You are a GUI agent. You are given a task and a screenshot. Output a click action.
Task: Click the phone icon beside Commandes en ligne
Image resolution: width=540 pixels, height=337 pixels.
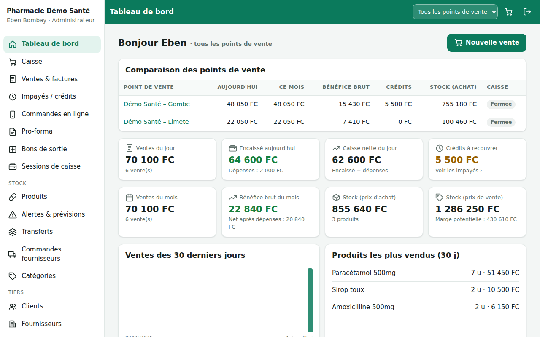[13, 114]
